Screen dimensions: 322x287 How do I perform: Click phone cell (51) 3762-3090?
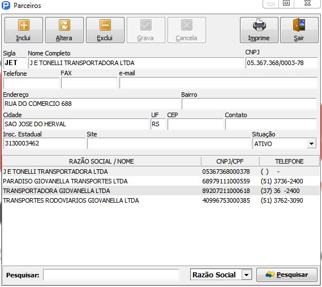(282, 200)
